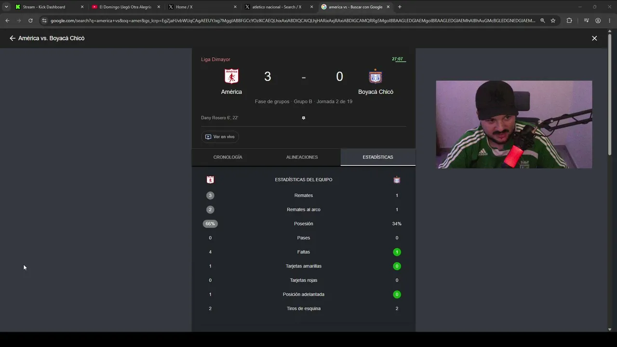The height and width of the screenshot is (347, 617).
Task: Click the Fase de grupos · Grupo B text
Action: coord(283,102)
